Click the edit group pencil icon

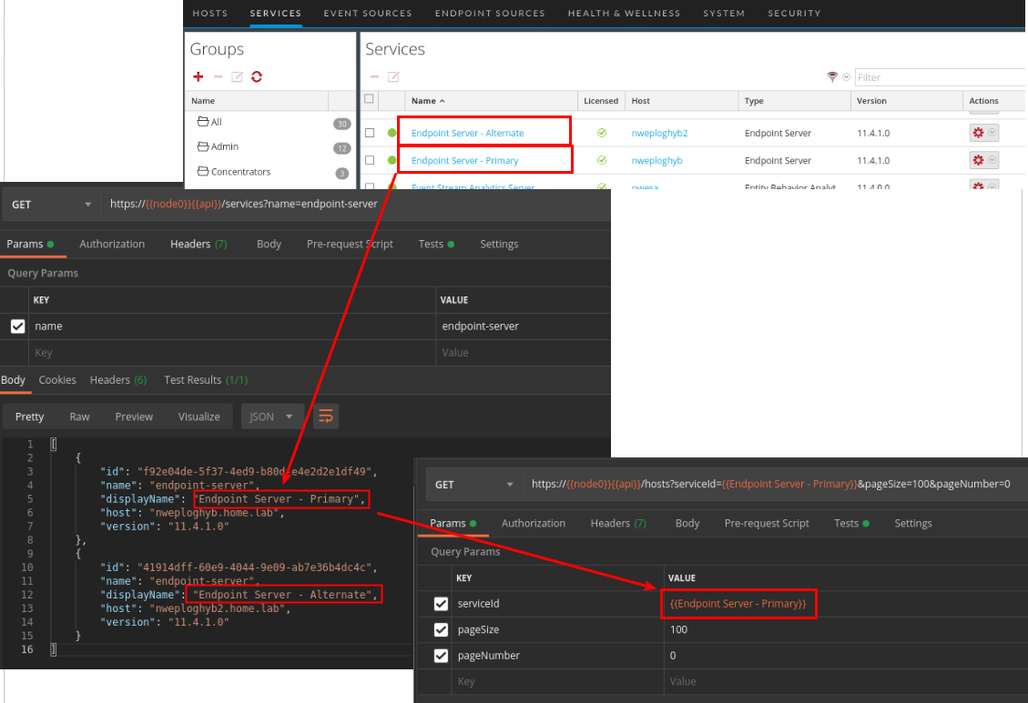[x=237, y=77]
